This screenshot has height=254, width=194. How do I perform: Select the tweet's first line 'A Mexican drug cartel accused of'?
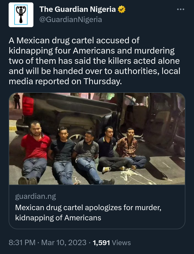74,41
